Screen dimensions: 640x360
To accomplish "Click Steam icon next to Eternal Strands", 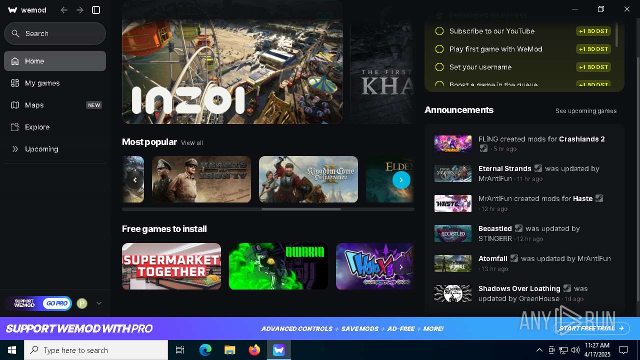I will 538,168.
